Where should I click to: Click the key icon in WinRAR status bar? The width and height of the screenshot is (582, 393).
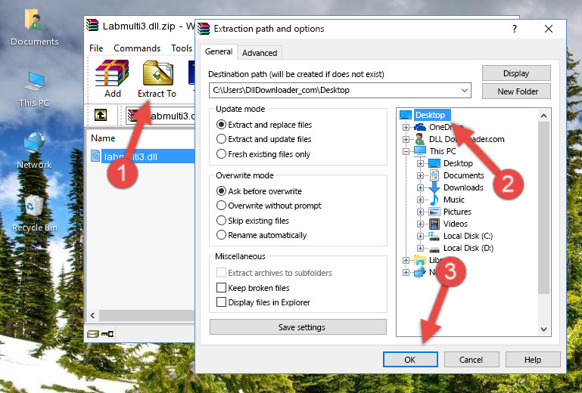[107, 334]
